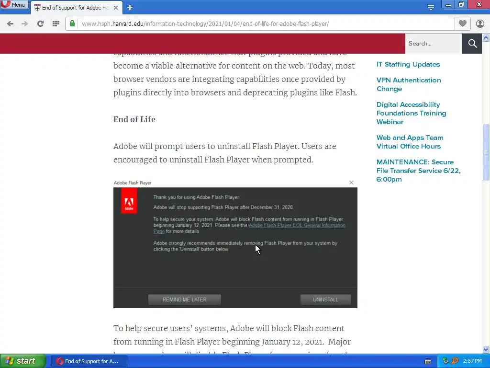
Task: Open a new browser tab
Action: [130, 8]
